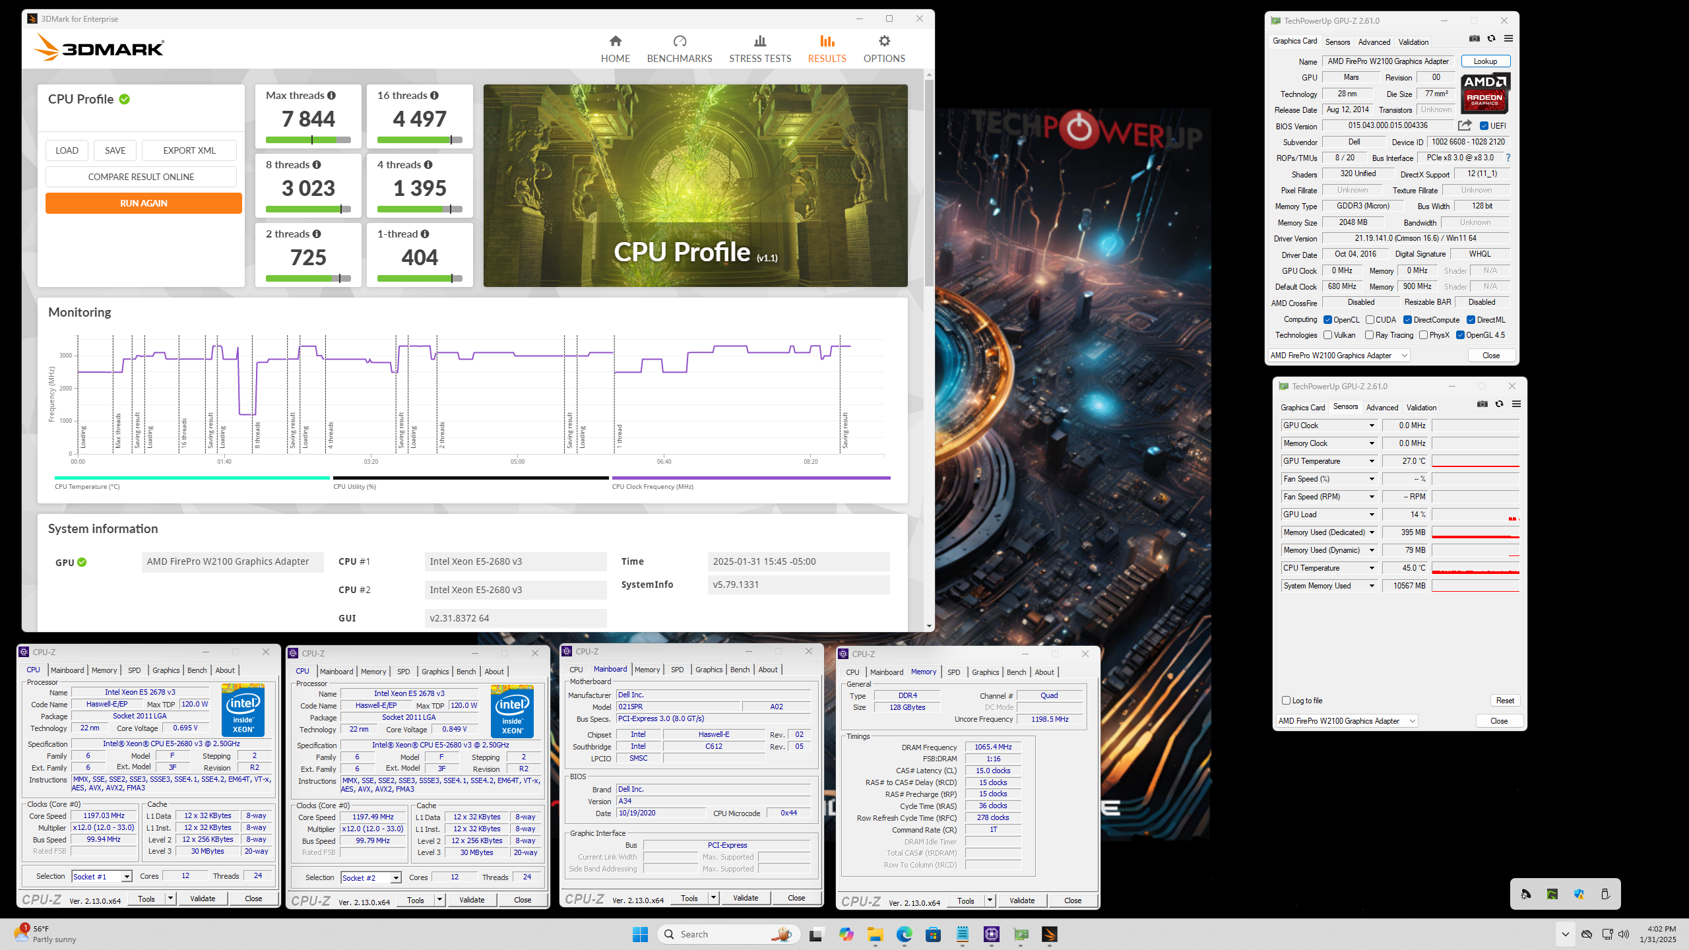Open the GPU Load sensor dropdown
Viewport: 1689px width, 950px height.
(1372, 515)
